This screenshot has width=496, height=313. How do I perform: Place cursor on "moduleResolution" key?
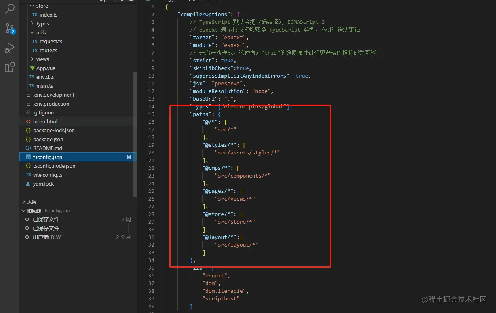(218, 91)
